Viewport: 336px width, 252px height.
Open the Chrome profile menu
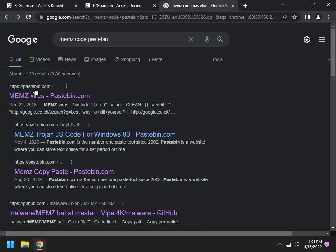[x=318, y=17]
